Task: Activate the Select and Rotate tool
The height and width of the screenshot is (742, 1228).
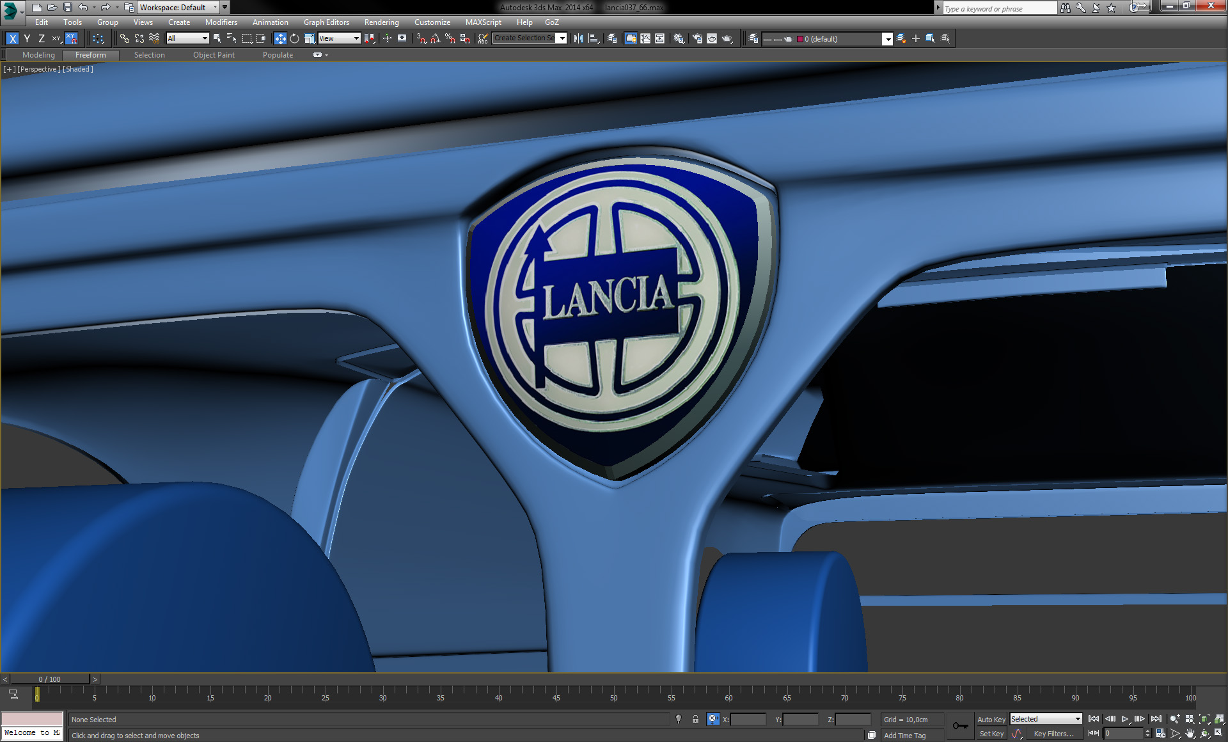Action: point(294,38)
